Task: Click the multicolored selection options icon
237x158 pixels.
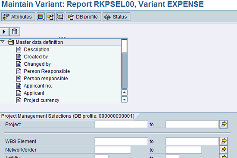Action: pyautogui.click(x=41, y=17)
